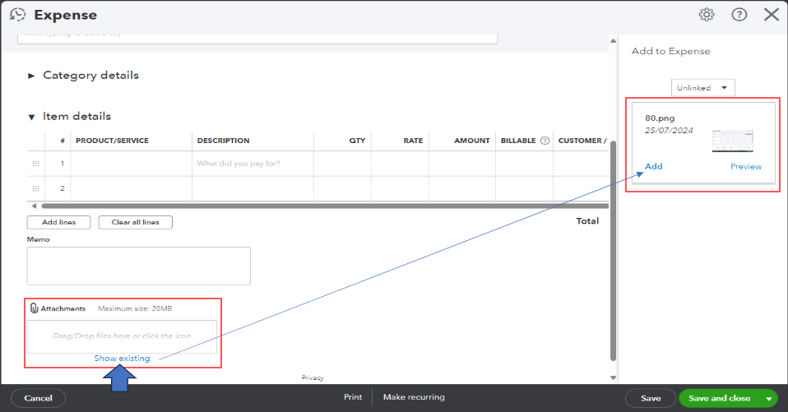Click the Add lines button
The height and width of the screenshot is (412, 788).
tap(58, 222)
